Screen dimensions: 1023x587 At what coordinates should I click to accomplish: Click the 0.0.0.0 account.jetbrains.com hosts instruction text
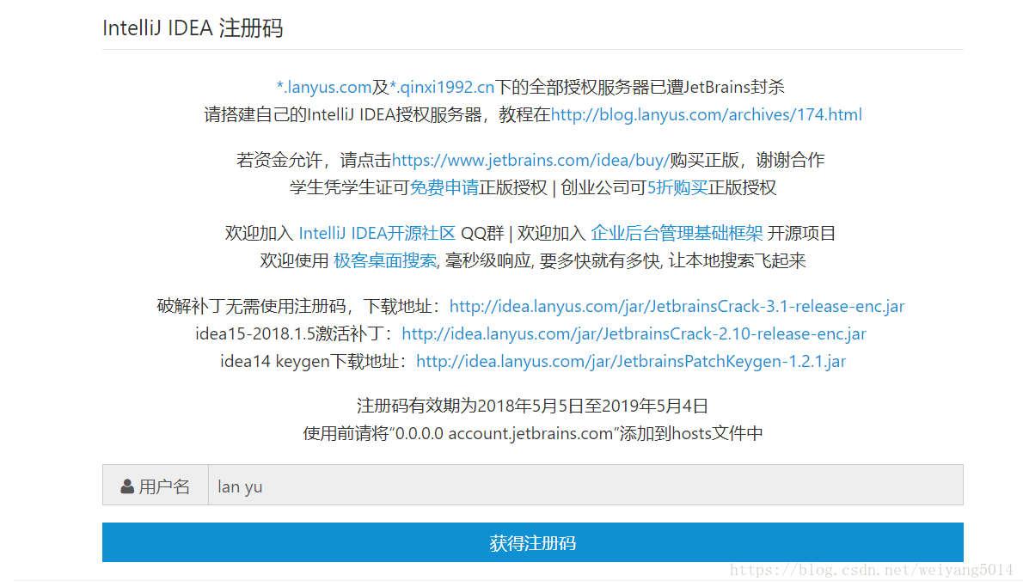tap(532, 434)
